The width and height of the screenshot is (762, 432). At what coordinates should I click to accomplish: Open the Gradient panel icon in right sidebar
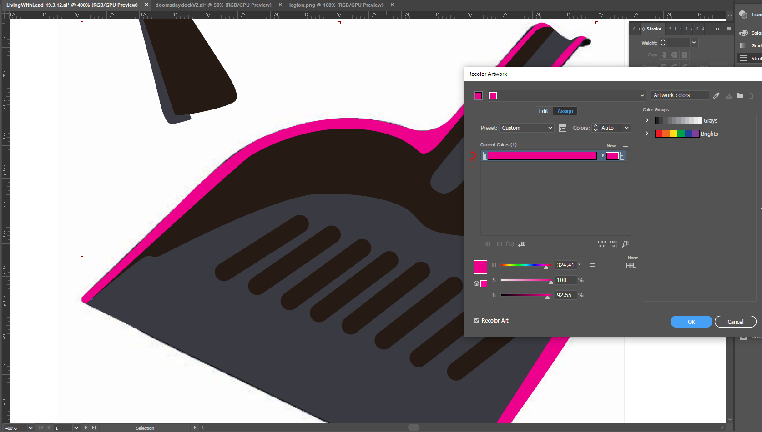(x=744, y=45)
